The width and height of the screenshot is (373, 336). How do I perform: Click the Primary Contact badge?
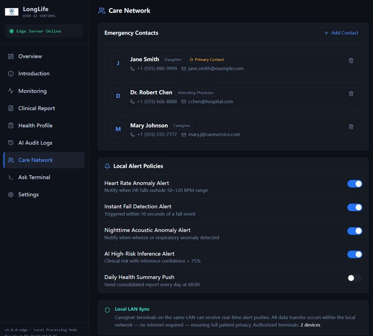tap(206, 59)
